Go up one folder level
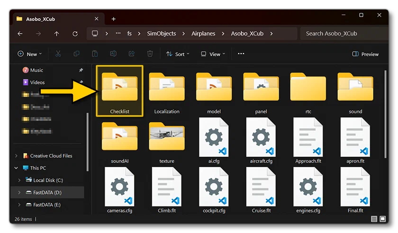Image resolution: width=398 pixels, height=233 pixels. tap(56, 34)
